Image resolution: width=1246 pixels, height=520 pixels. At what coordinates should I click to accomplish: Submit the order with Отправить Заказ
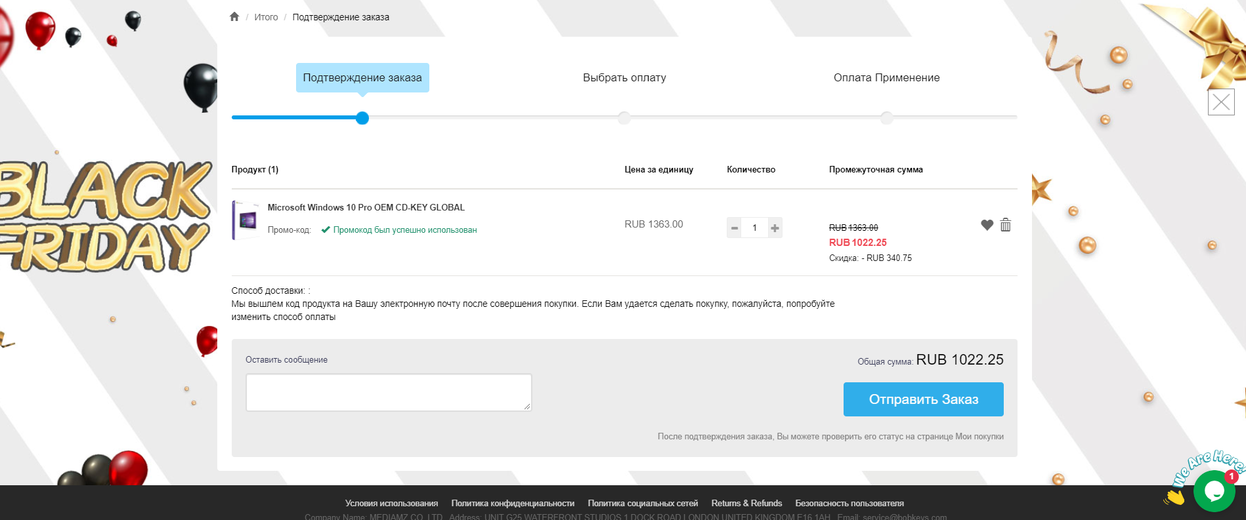[924, 399]
